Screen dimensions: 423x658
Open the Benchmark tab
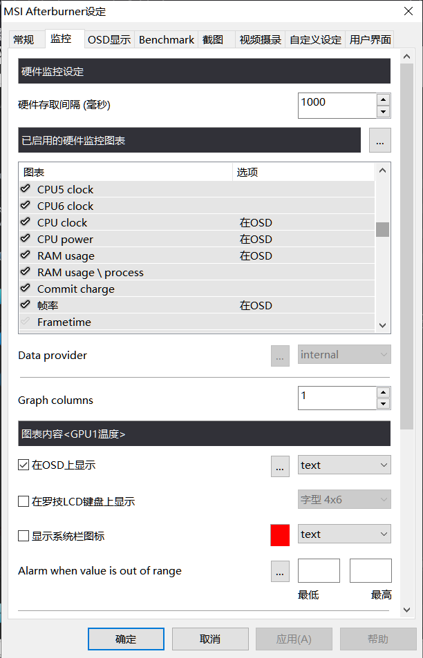click(x=167, y=40)
